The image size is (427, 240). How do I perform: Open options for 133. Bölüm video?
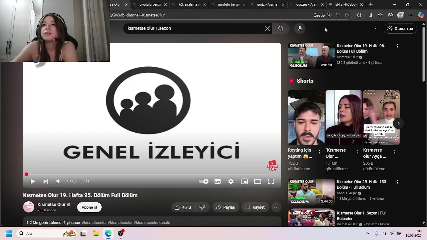pyautogui.click(x=397, y=182)
